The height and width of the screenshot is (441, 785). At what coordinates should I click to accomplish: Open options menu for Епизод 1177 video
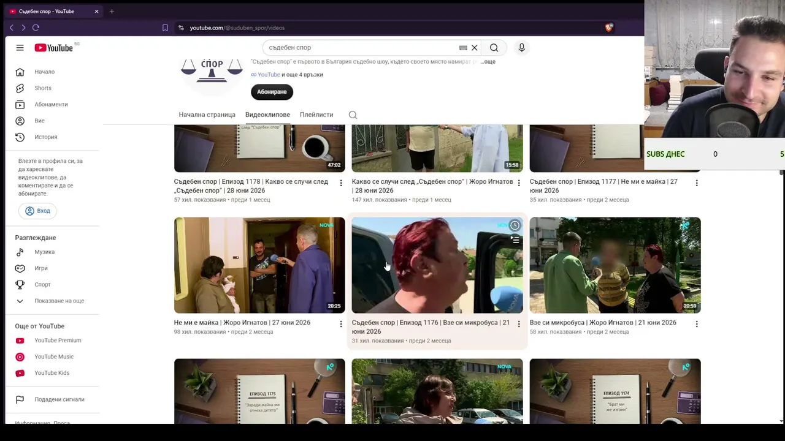697,183
